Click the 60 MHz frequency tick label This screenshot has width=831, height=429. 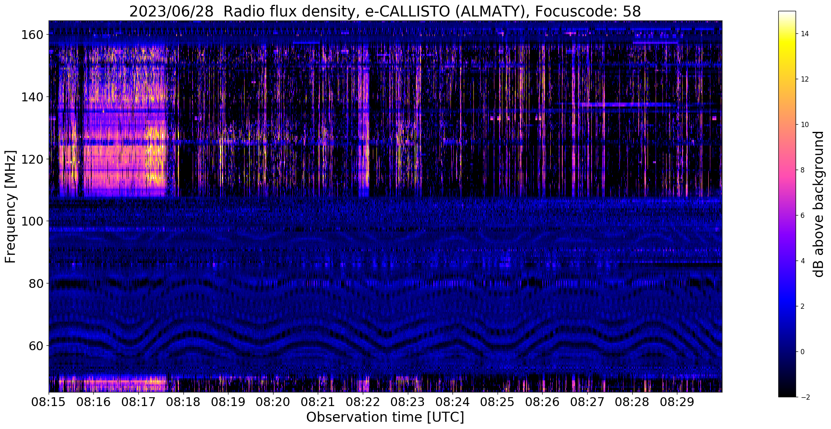tap(37, 345)
